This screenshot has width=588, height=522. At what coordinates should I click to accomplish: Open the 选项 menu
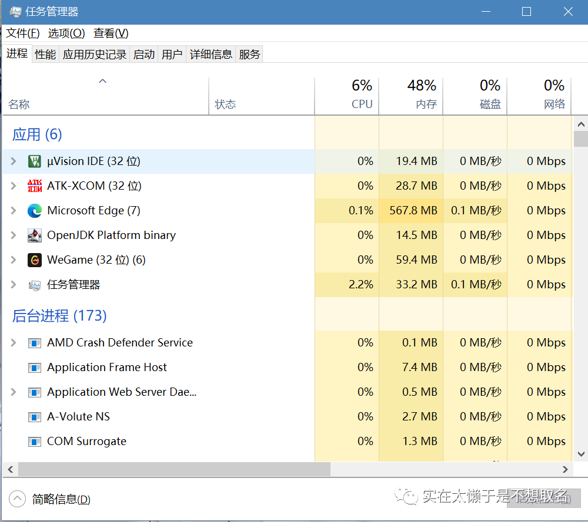coord(66,33)
